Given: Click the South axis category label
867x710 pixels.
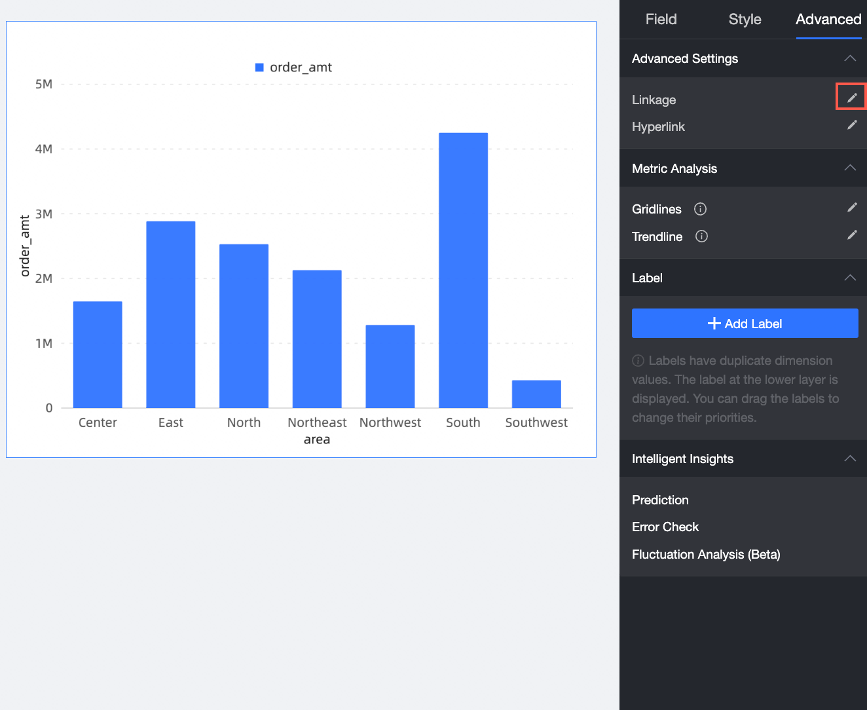Looking at the screenshot, I should (463, 422).
